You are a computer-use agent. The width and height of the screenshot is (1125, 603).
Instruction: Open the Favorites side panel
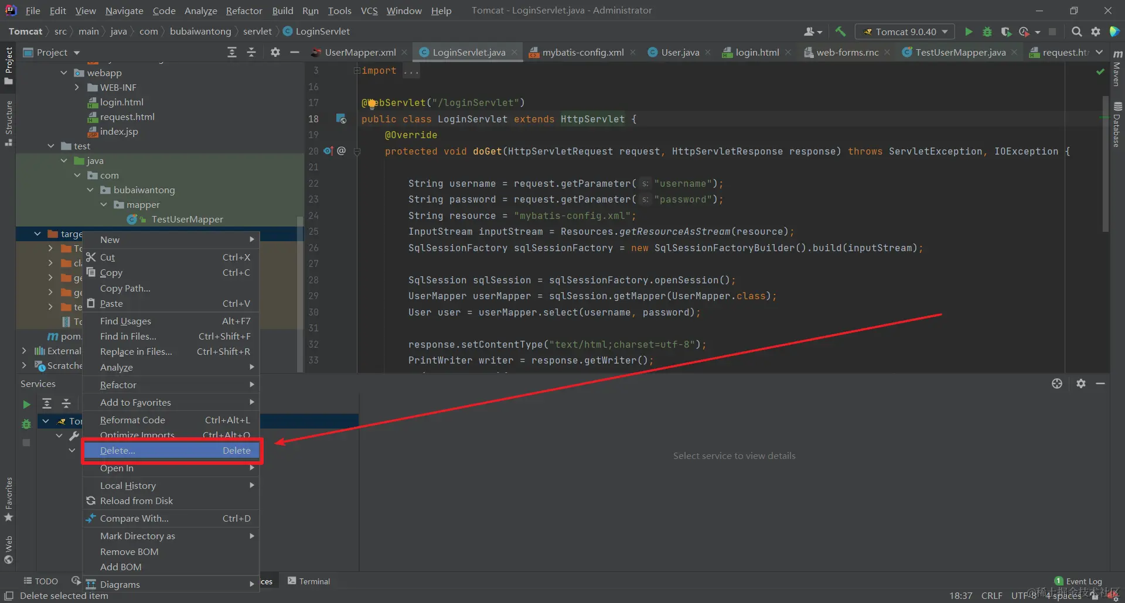click(x=9, y=499)
